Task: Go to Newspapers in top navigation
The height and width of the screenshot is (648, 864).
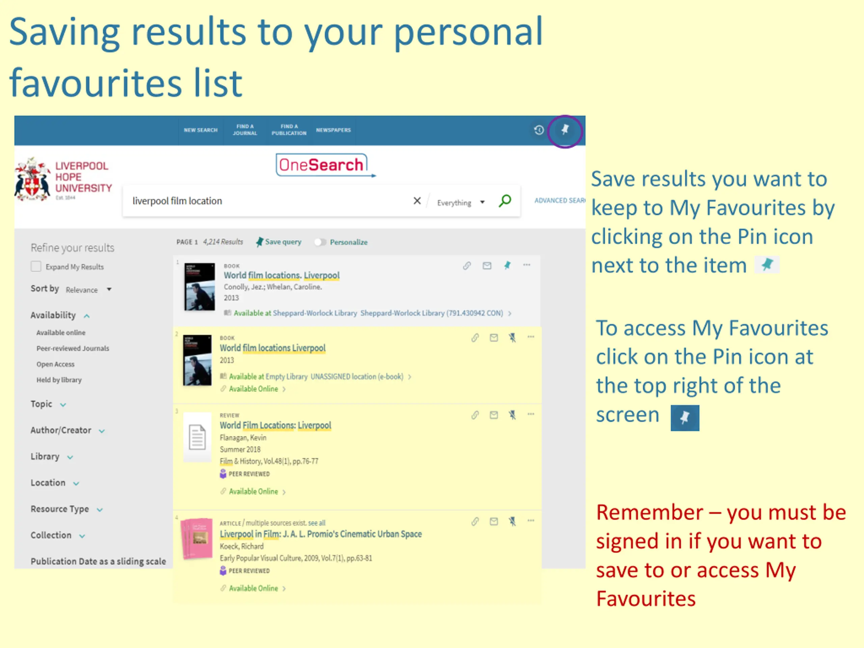Action: (x=333, y=130)
